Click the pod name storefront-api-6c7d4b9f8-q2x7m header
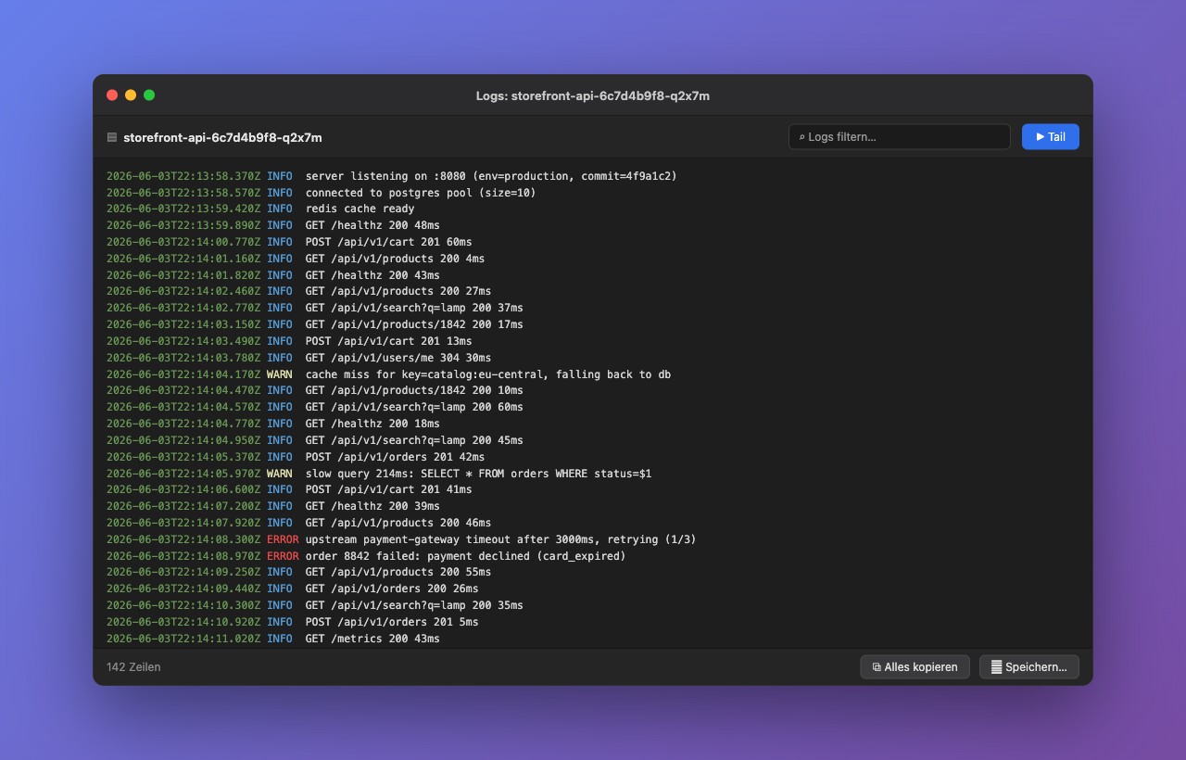This screenshot has height=760, width=1186. coord(222,137)
